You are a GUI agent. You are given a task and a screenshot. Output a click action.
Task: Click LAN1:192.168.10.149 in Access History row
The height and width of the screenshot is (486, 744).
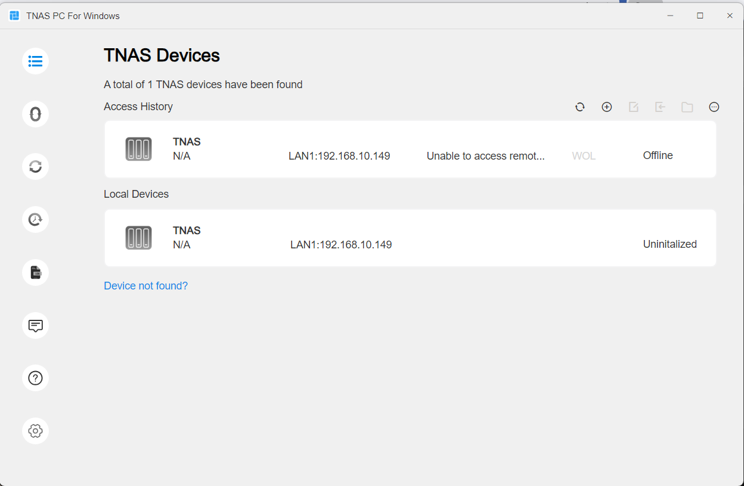(x=339, y=156)
